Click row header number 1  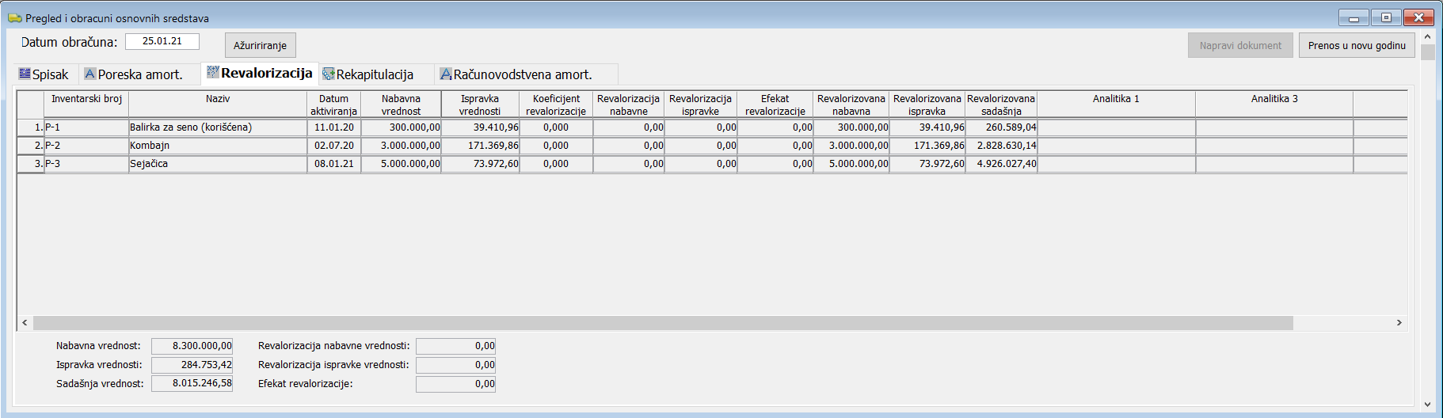[31, 127]
